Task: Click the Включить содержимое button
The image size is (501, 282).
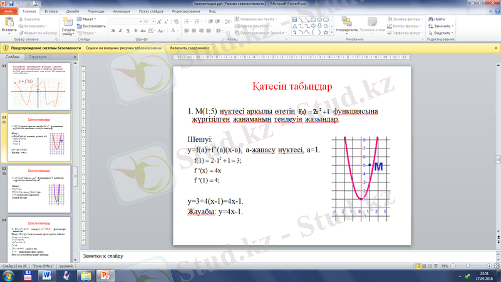Action: (189, 48)
